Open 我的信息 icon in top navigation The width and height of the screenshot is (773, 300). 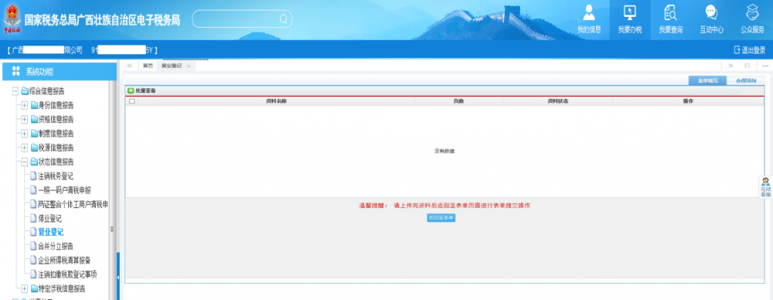(x=588, y=12)
